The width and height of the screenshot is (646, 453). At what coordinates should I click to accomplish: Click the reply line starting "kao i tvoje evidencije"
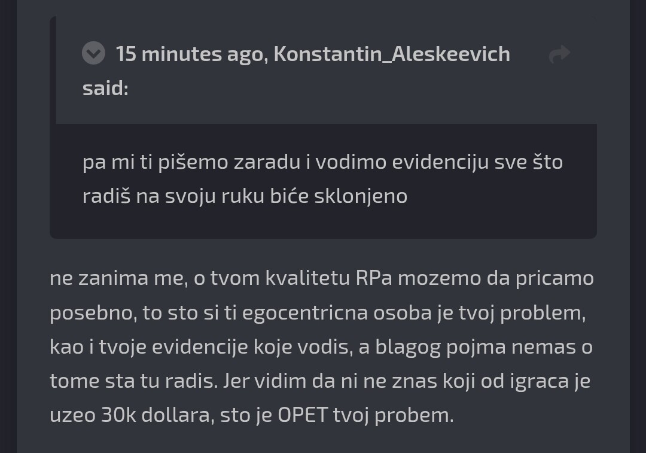pyautogui.click(x=321, y=346)
